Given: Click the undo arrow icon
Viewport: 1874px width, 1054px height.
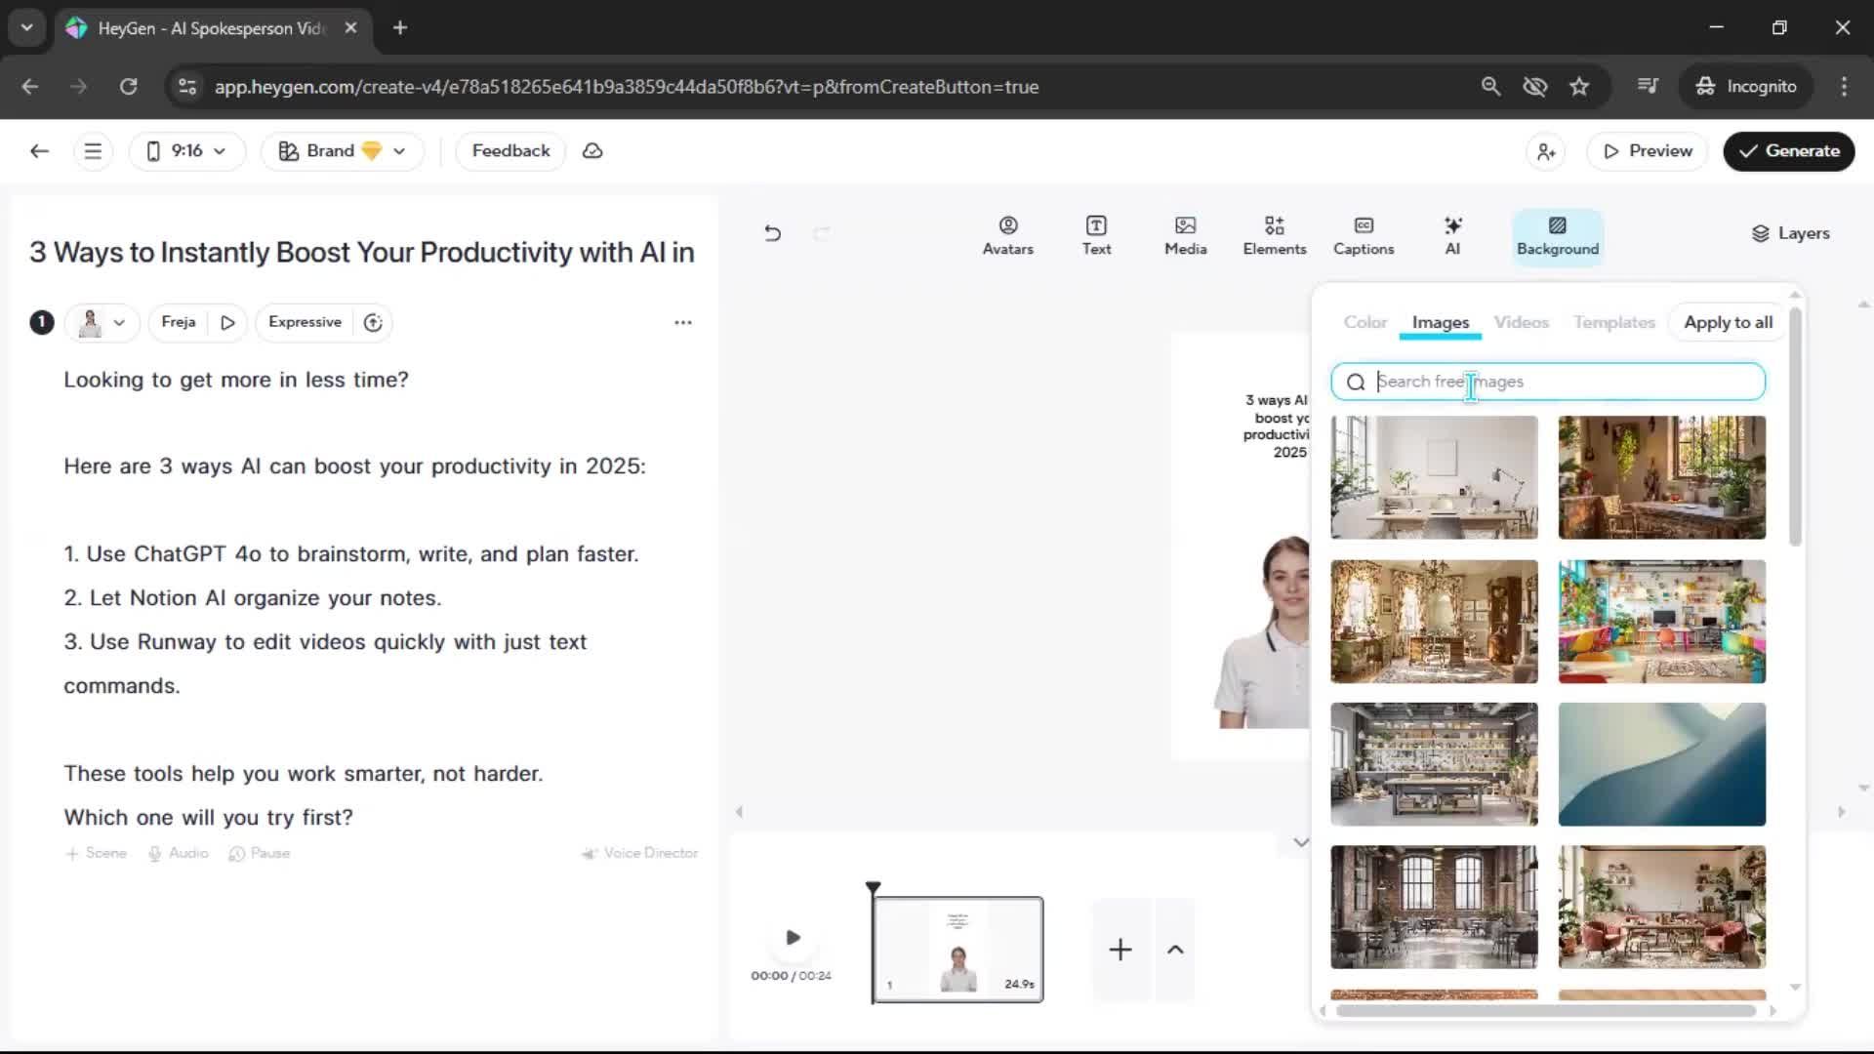Looking at the screenshot, I should [x=772, y=233].
